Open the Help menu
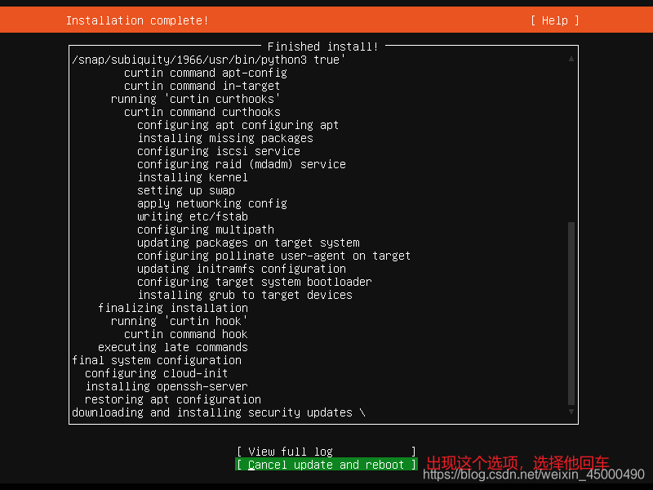Image resolution: width=653 pixels, height=490 pixels. [x=555, y=20]
